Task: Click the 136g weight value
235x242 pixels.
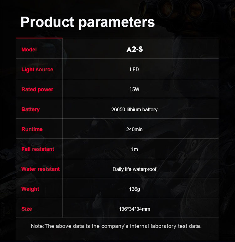Action: 134,189
